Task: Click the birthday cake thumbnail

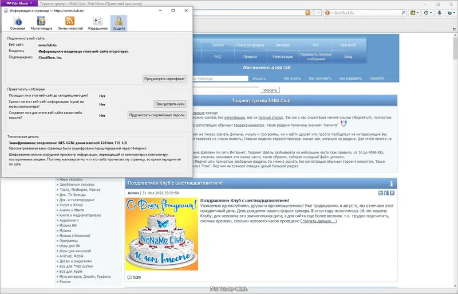Action: [x=162, y=234]
